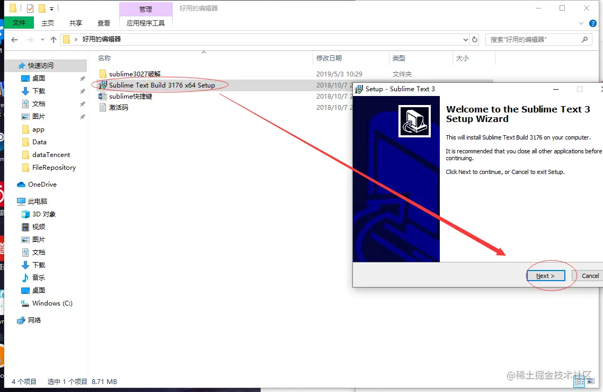Viewport: 603px width, 392px height.
Task: Select the 管理 contextual tab
Action: coord(146,9)
